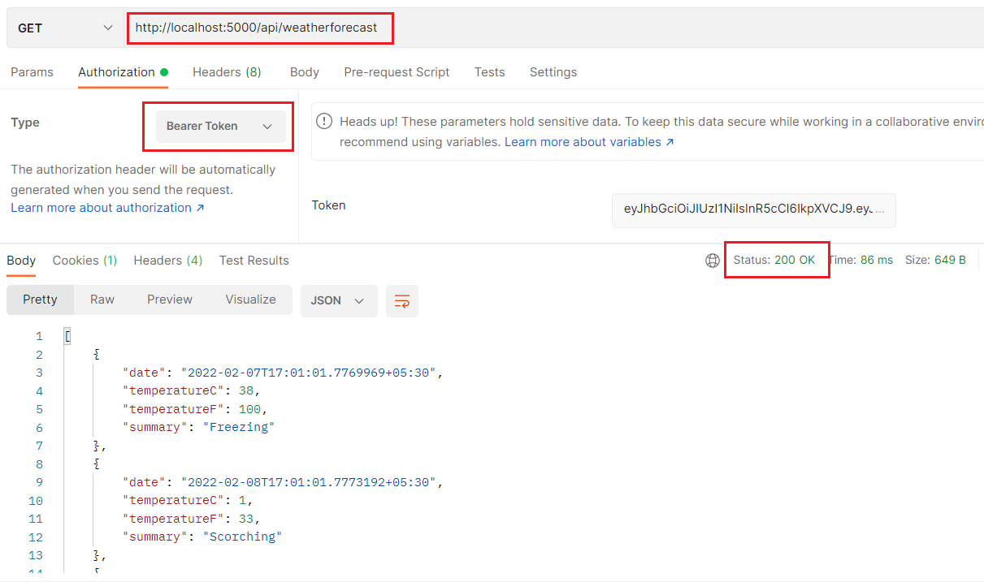Open the Cookies (1) response tab
984x582 pixels.
point(84,260)
